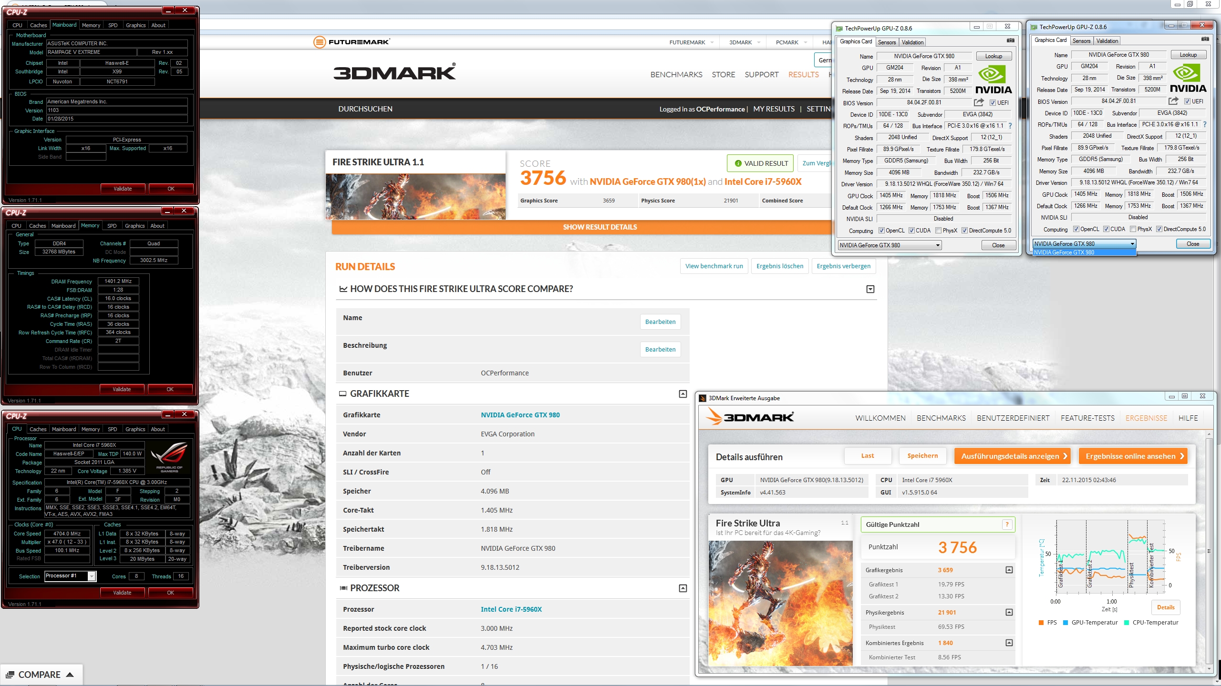Click Validate in Mainboard CPU-Z window

[x=123, y=189]
